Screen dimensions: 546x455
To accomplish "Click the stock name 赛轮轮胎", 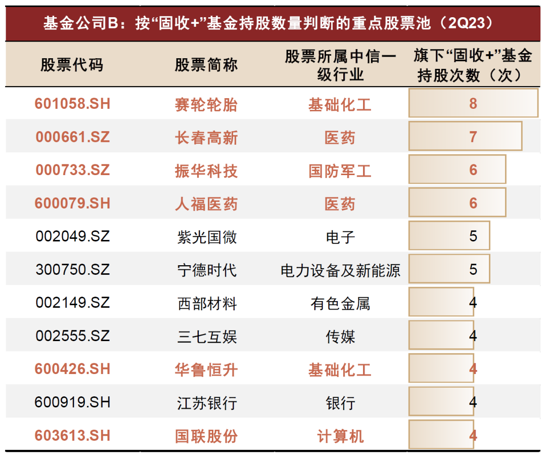I will pos(206,104).
